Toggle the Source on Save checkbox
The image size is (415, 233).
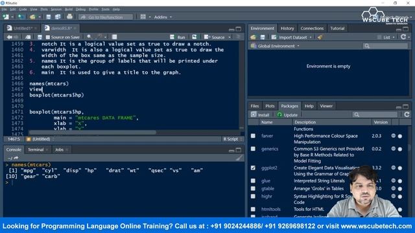click(48, 37)
